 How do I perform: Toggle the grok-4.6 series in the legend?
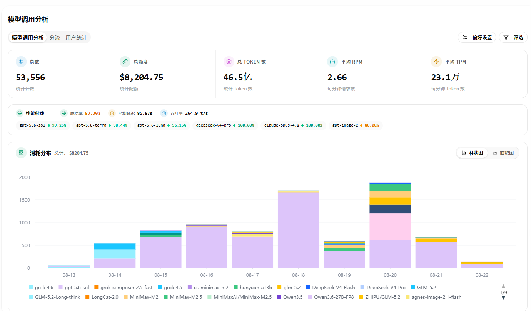point(41,287)
